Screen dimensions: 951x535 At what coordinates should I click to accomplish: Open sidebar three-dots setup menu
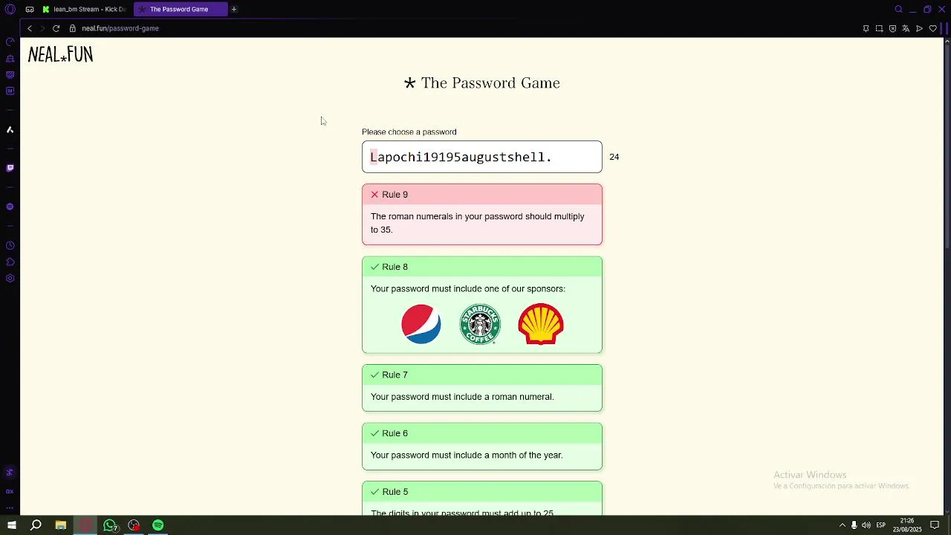point(10,508)
